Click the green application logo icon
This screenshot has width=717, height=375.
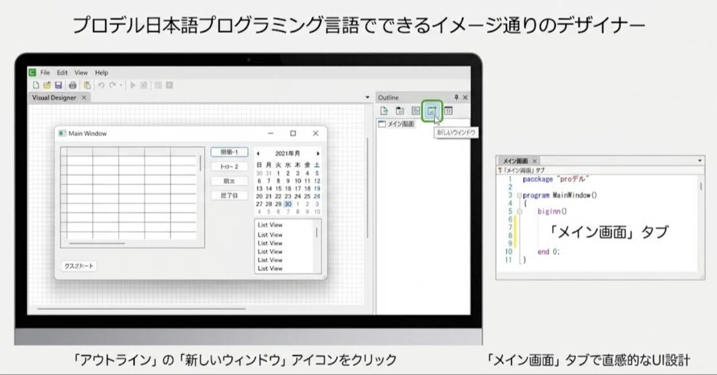pyautogui.click(x=32, y=72)
